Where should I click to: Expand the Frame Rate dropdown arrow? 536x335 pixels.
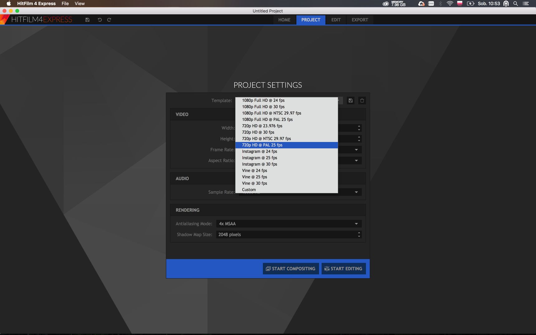[356, 150]
